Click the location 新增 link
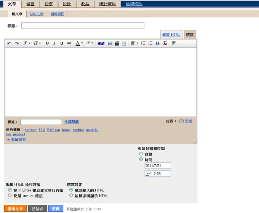259x213 pixels. pyautogui.click(x=188, y=121)
